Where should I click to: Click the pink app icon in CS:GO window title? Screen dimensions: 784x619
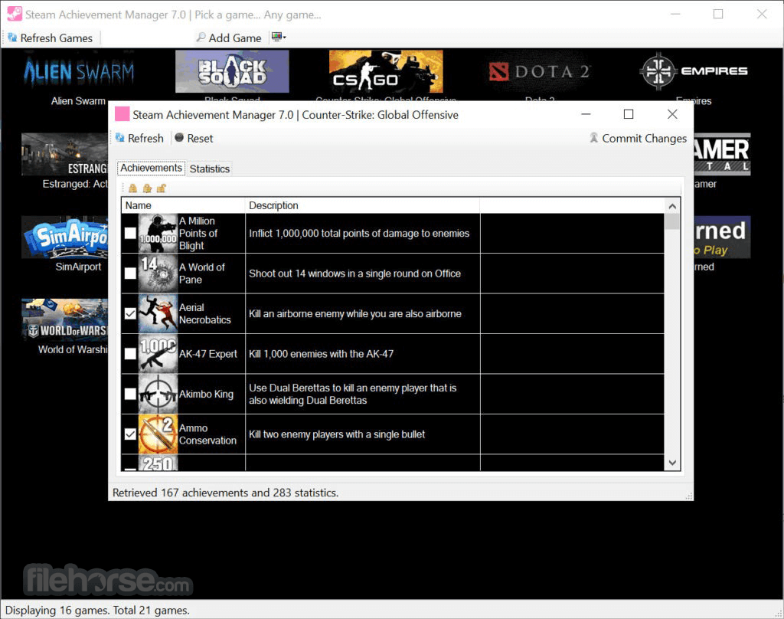tap(122, 114)
